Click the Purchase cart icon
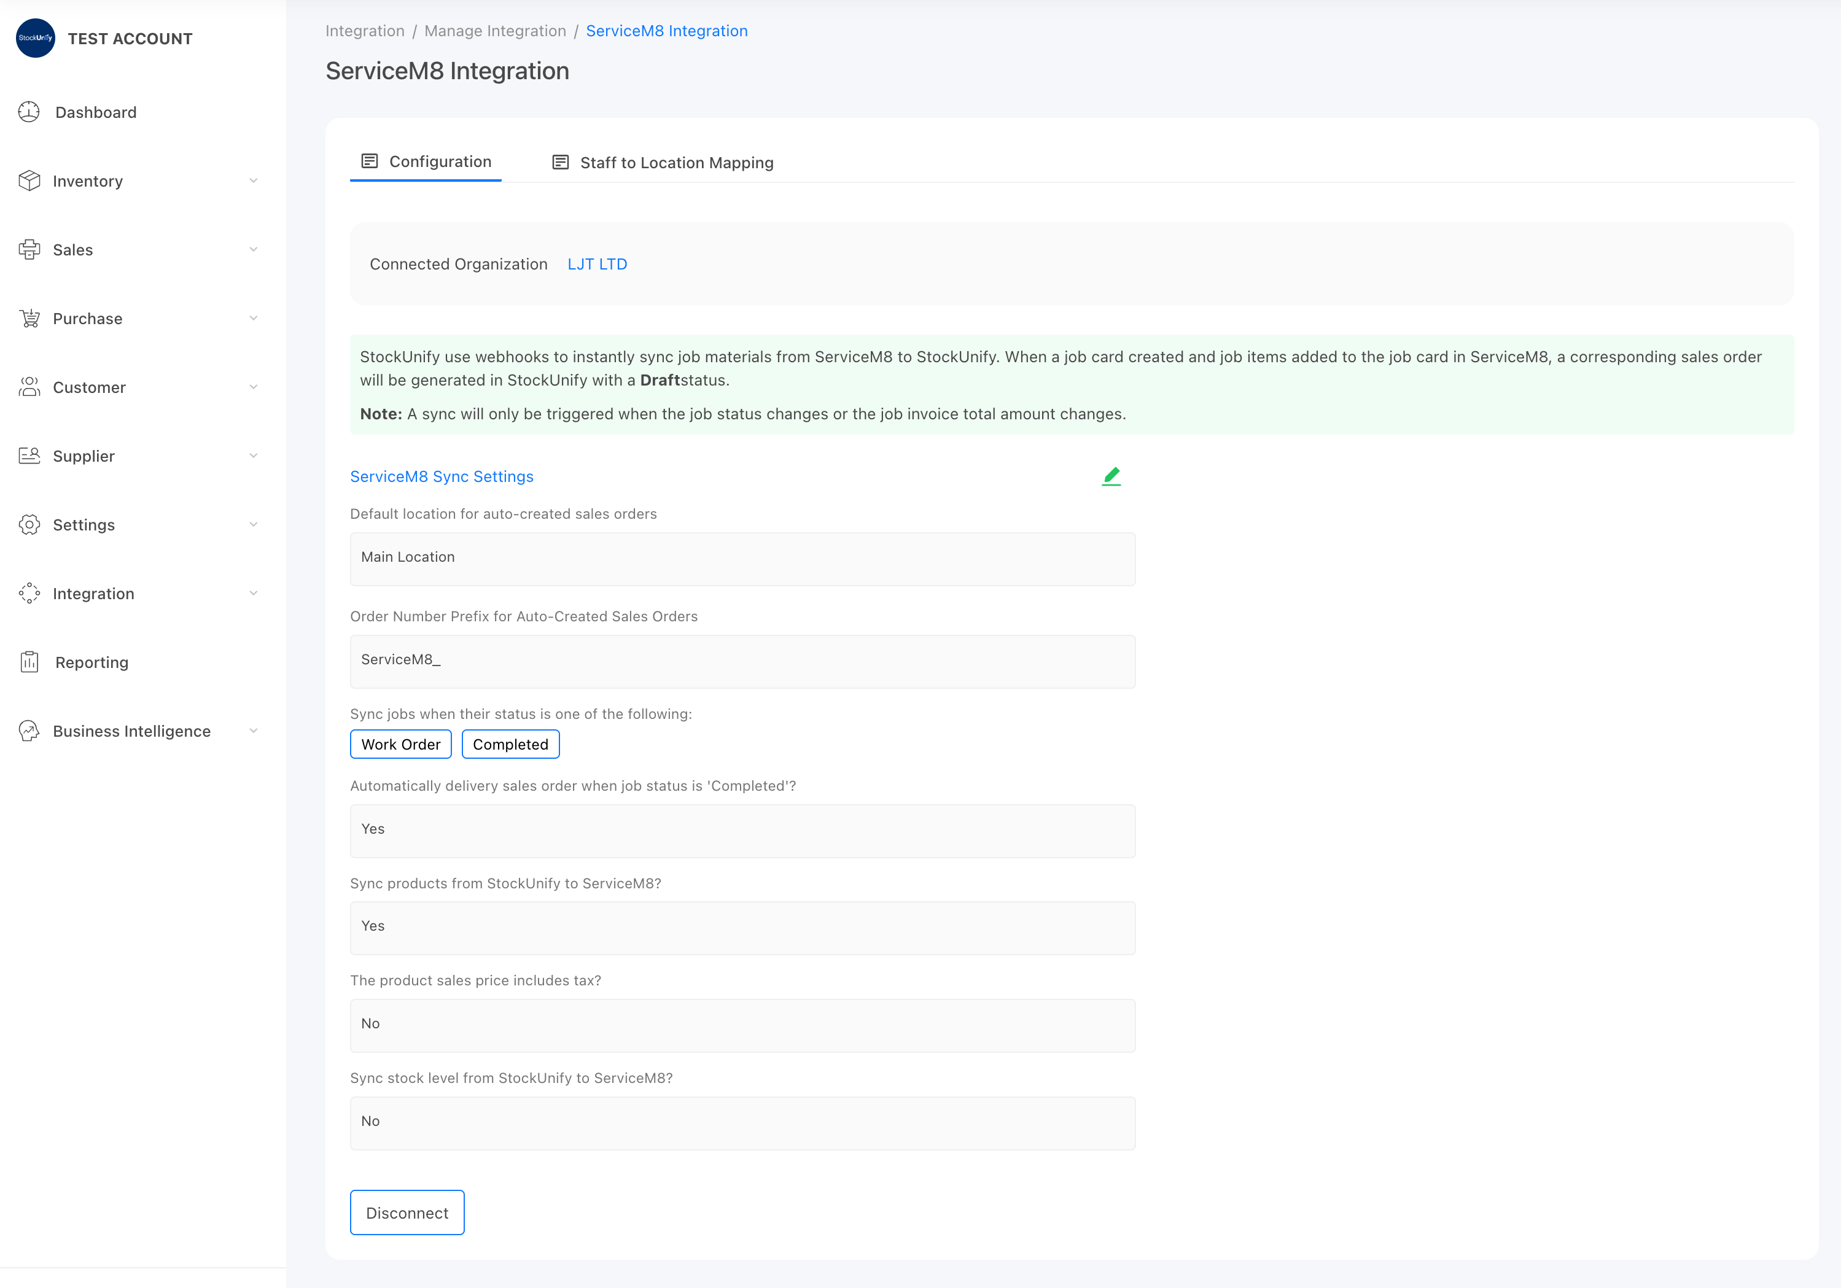 (29, 319)
